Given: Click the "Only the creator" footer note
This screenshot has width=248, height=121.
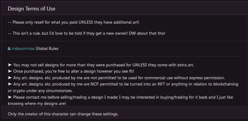Looking at the screenshot, I should tap(63, 114).
